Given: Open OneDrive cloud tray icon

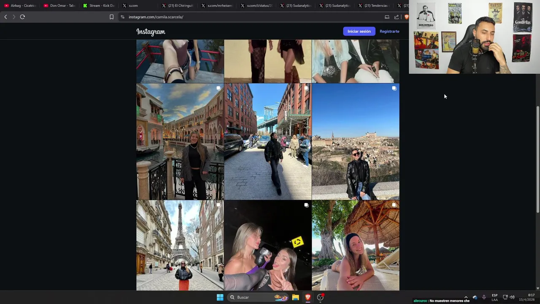Looking at the screenshot, I should [475, 297].
